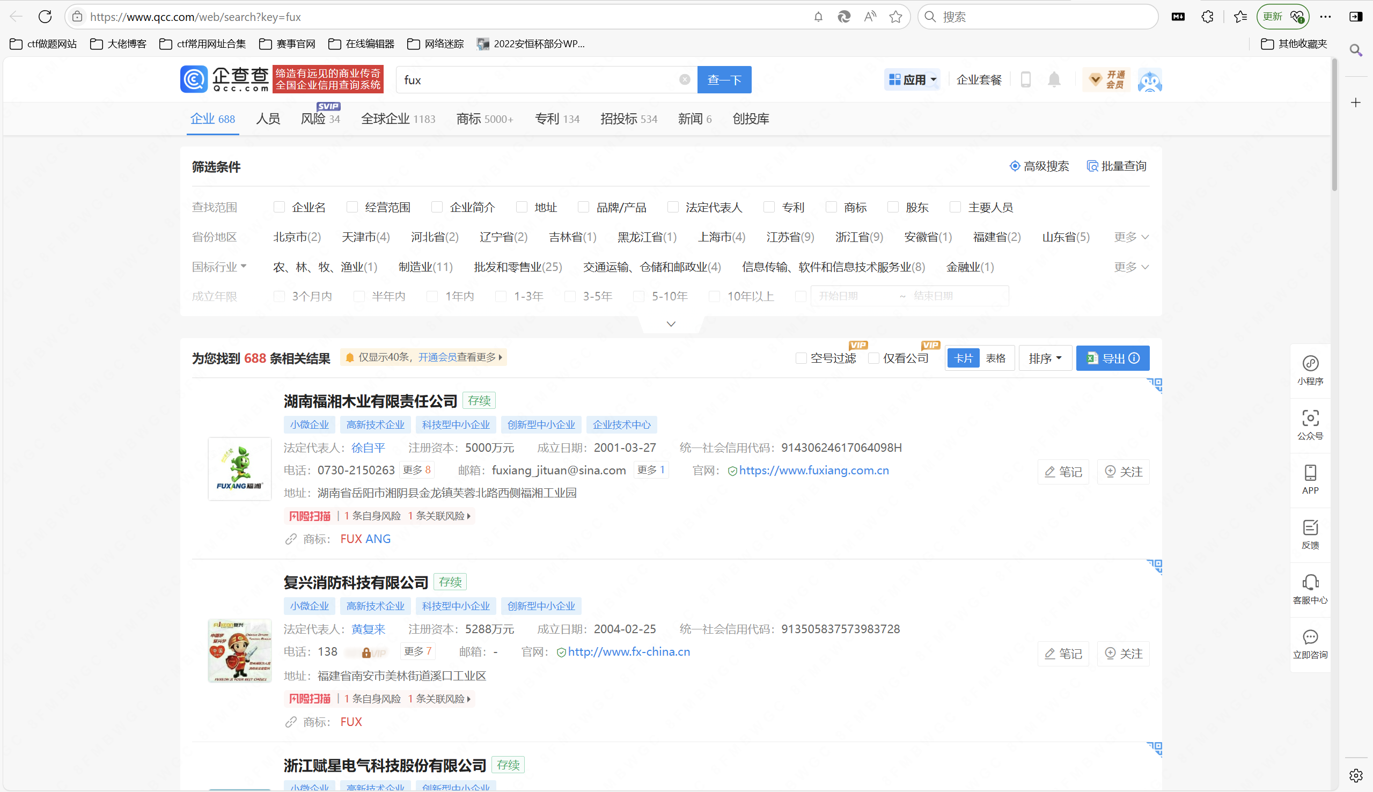Click 关注 for 复兴消防科技有限公司
This screenshot has height=792, width=1373.
pyautogui.click(x=1124, y=653)
